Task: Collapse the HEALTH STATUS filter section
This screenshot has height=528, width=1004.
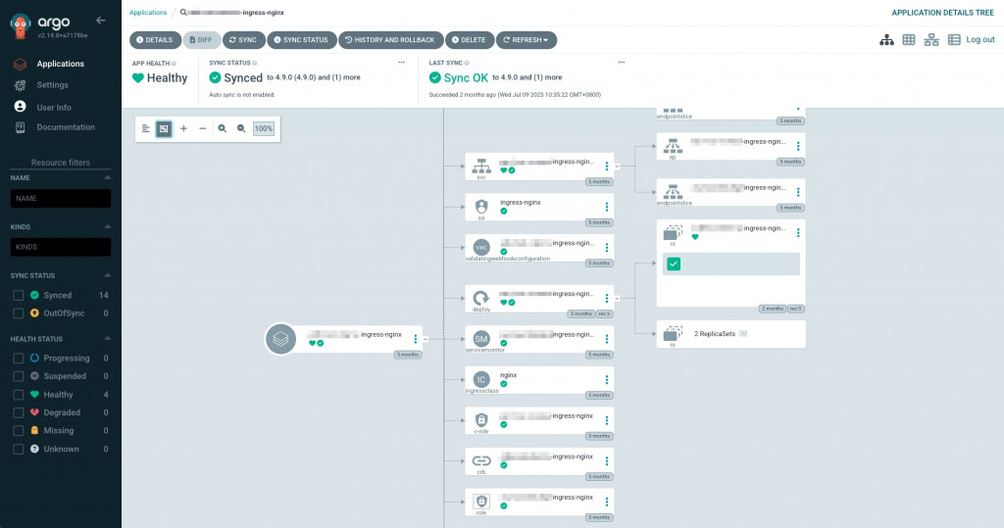Action: pyautogui.click(x=107, y=339)
